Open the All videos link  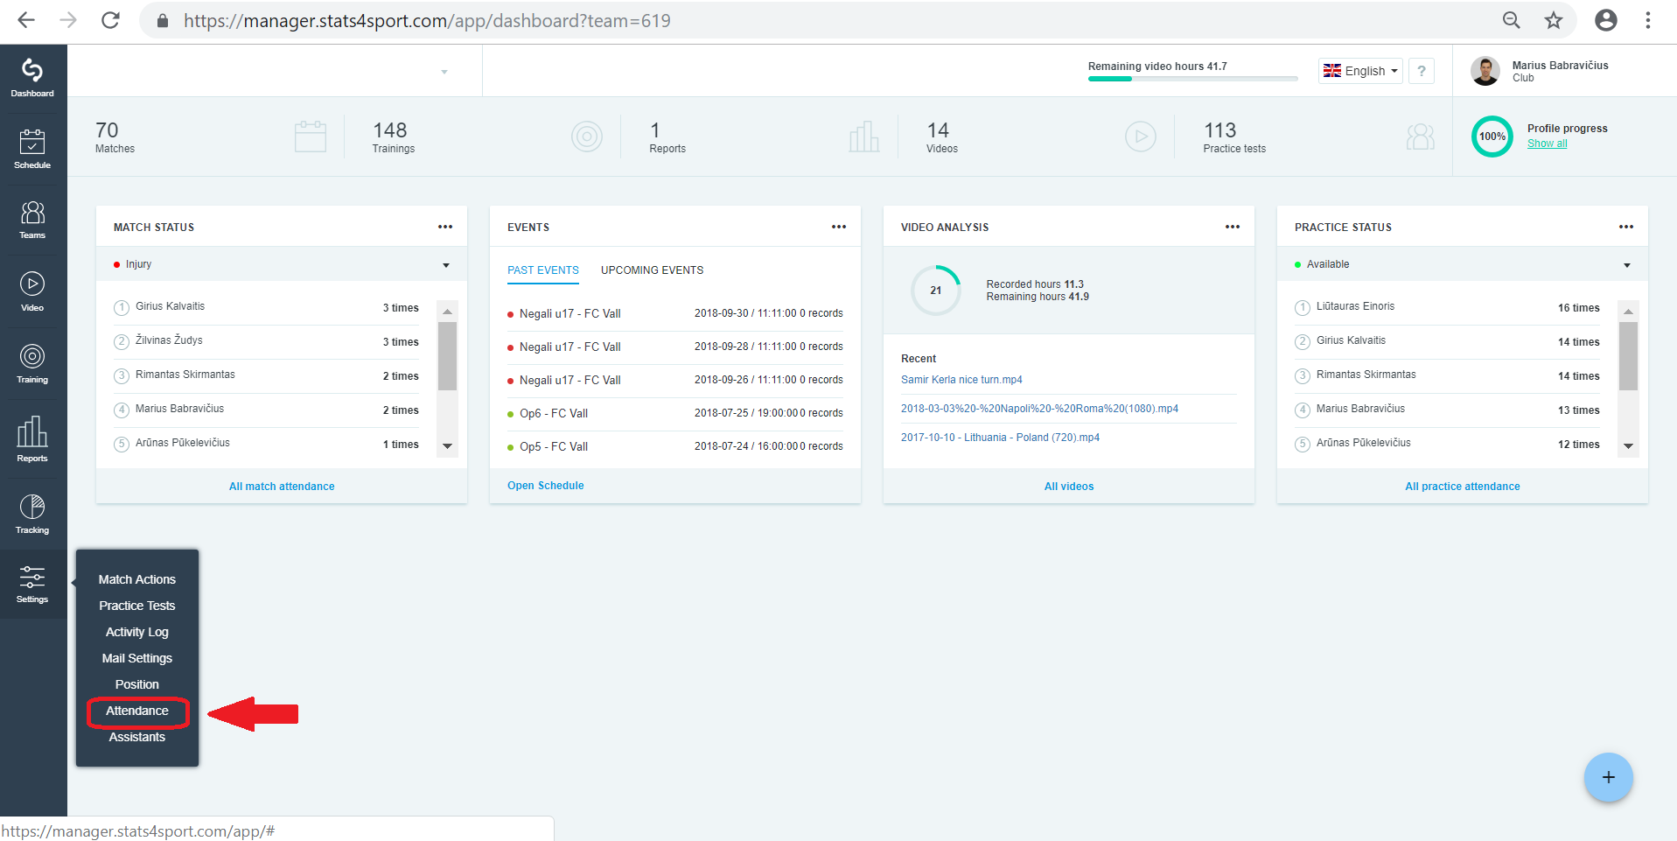pyautogui.click(x=1069, y=487)
